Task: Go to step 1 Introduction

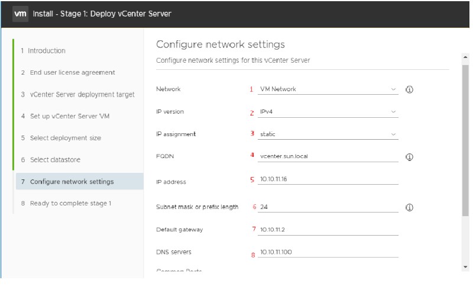Action: (x=43, y=51)
